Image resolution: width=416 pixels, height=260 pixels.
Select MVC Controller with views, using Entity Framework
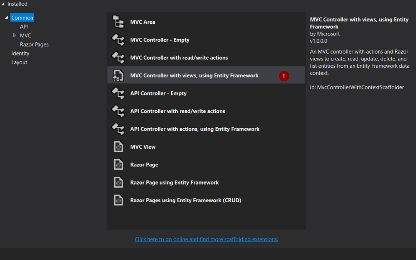[x=194, y=75]
